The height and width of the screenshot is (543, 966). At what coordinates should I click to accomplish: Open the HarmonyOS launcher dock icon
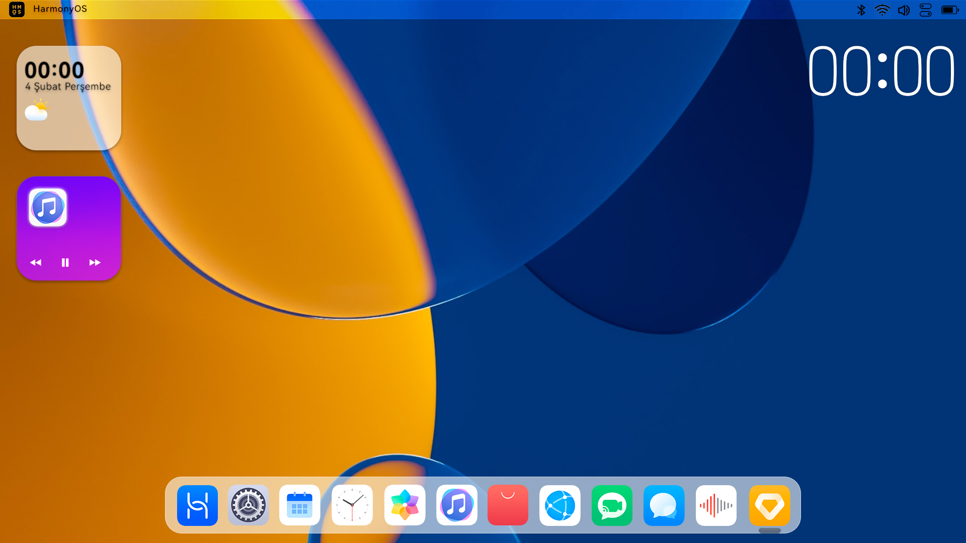(x=197, y=505)
